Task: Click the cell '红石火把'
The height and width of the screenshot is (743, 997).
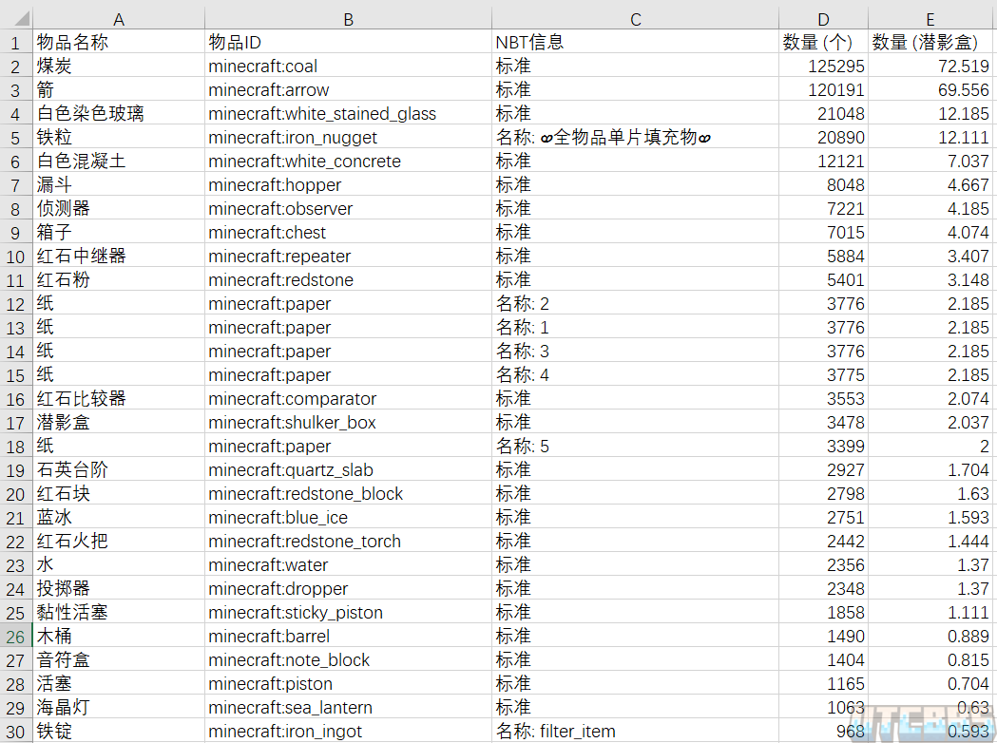Action: 118,541
